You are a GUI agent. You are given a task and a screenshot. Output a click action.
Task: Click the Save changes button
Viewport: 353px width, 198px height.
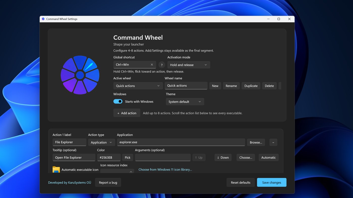[x=271, y=182]
